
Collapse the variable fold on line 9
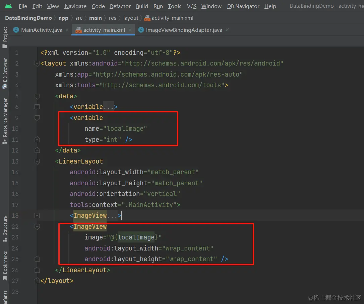coord(37,118)
